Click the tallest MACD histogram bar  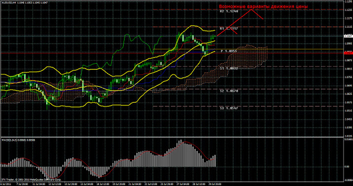click(x=180, y=153)
